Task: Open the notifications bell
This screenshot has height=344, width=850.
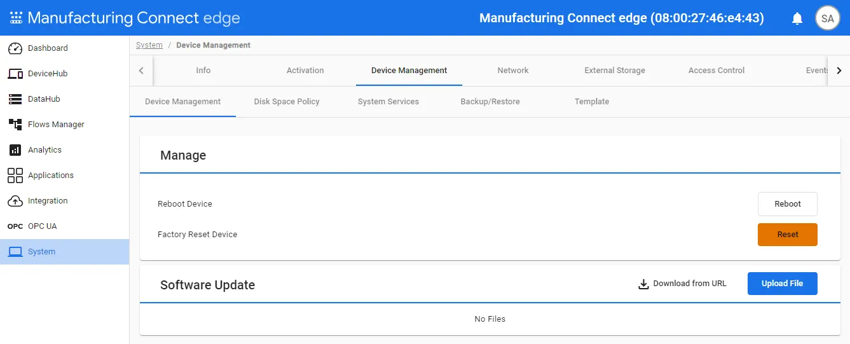Action: point(797,18)
